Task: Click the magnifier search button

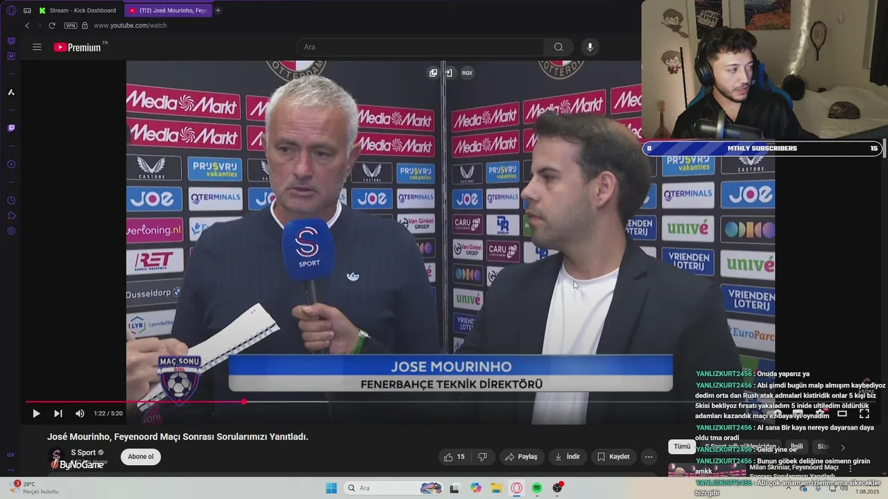Action: 558,47
